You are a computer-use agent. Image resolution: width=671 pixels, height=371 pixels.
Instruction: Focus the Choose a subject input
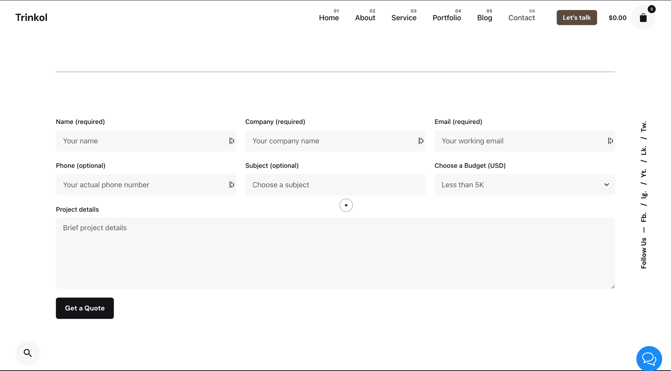pyautogui.click(x=335, y=185)
